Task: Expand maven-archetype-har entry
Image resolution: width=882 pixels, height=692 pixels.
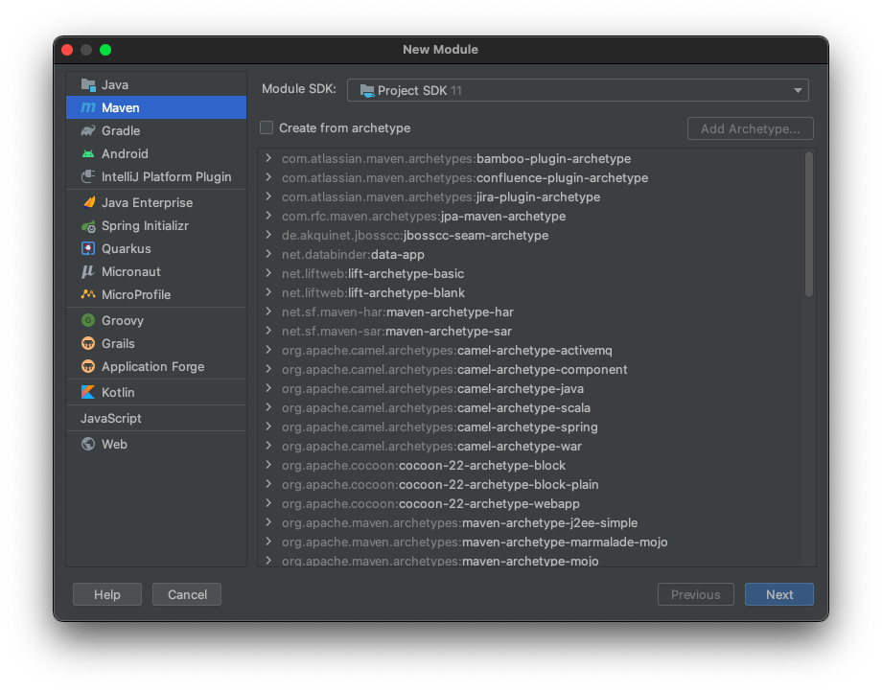Action: 268,311
